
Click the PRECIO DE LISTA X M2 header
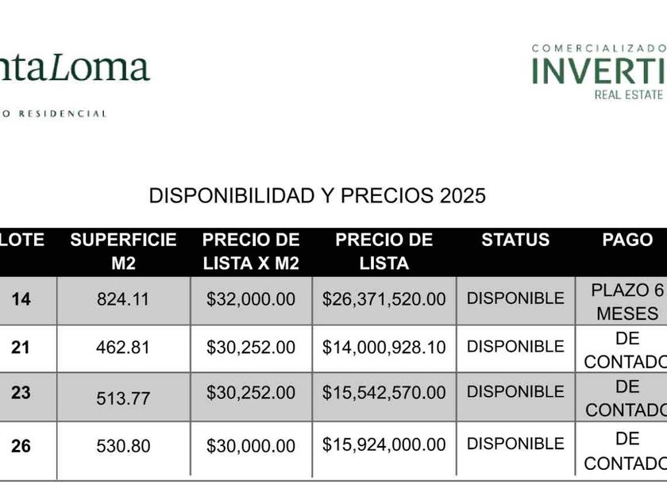[x=251, y=252]
